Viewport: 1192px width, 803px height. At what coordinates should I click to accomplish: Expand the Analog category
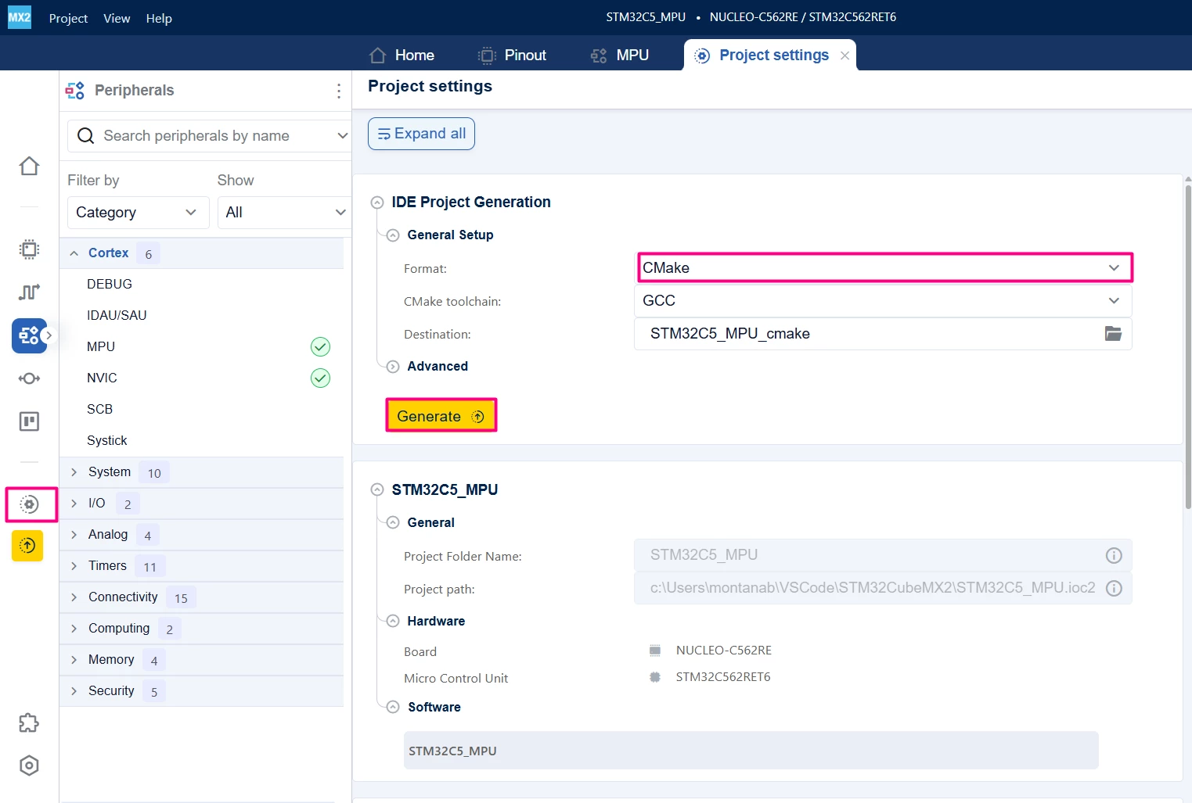tap(74, 535)
